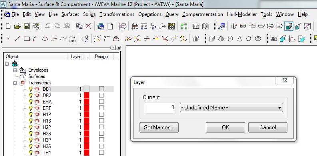Screen dimensions: 317x156
Task: Click Cancel in Layer dialog
Action: point(268,127)
